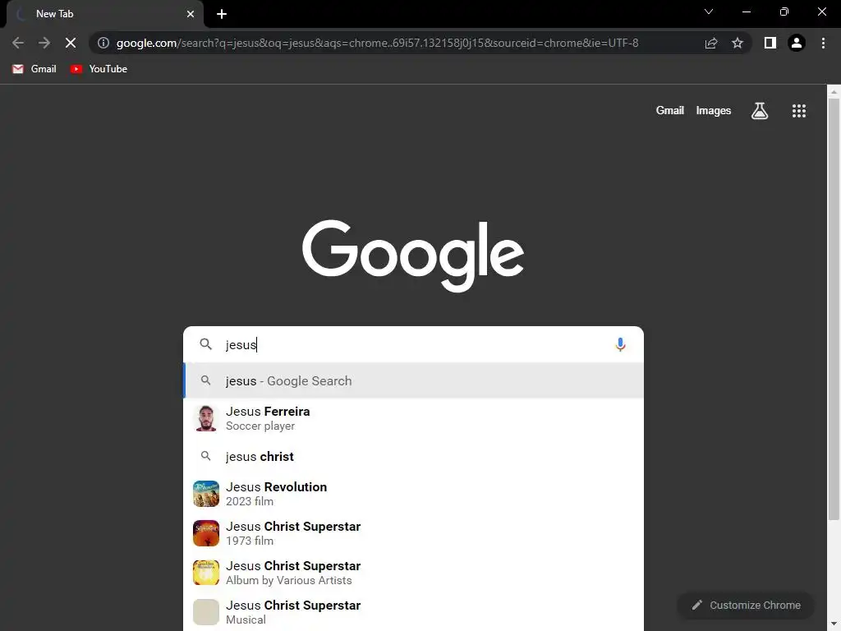Click scrollbar down arrow
This screenshot has height=631, width=841.
pos(834,624)
